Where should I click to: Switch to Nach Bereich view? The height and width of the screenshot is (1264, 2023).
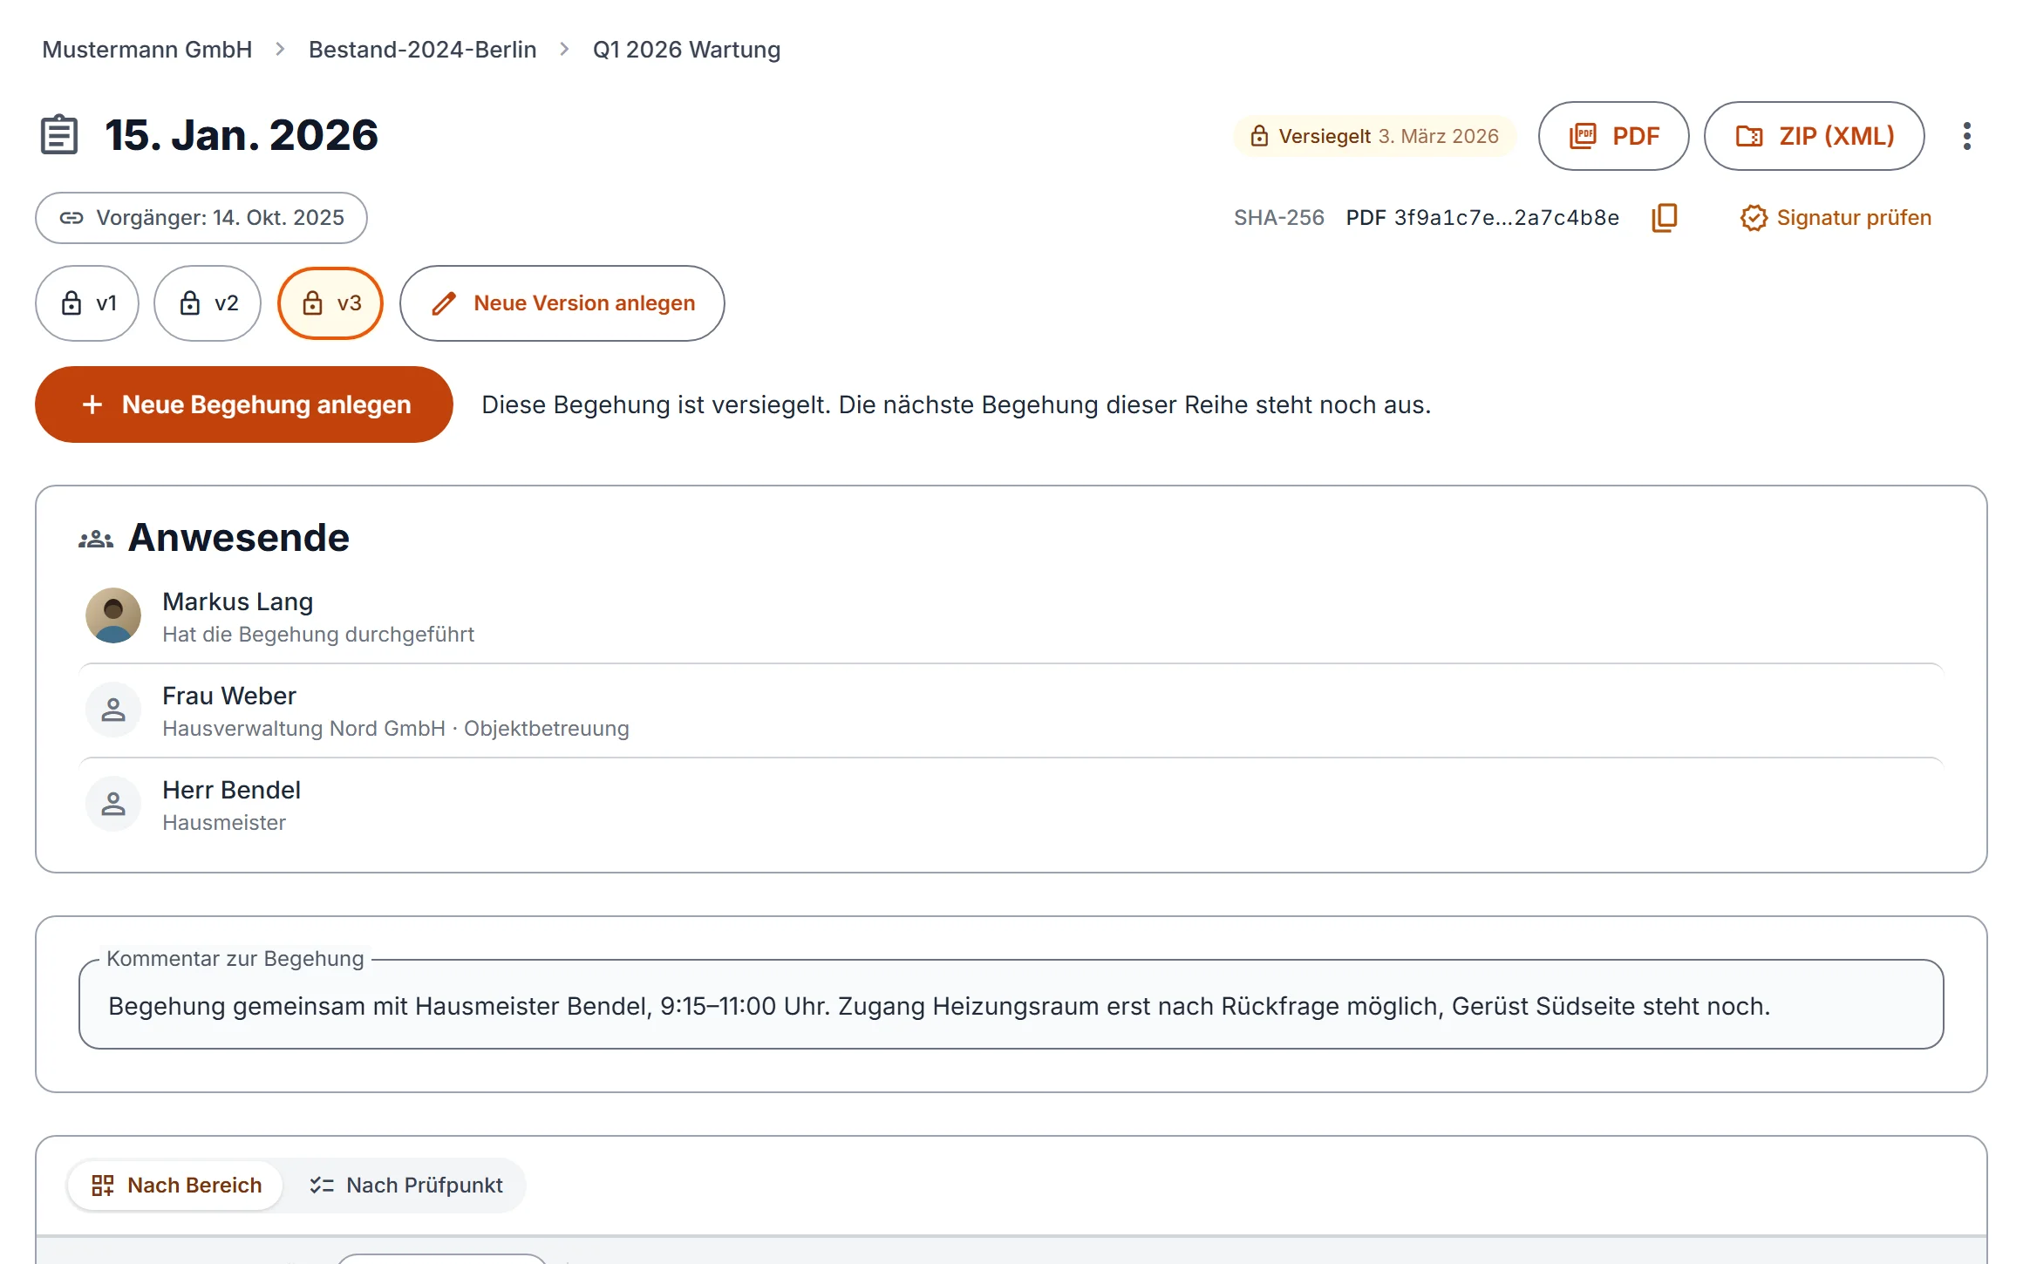176,1186
